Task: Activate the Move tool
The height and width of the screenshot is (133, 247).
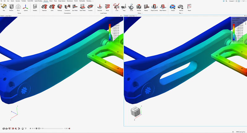Action: [x=18, y=7]
